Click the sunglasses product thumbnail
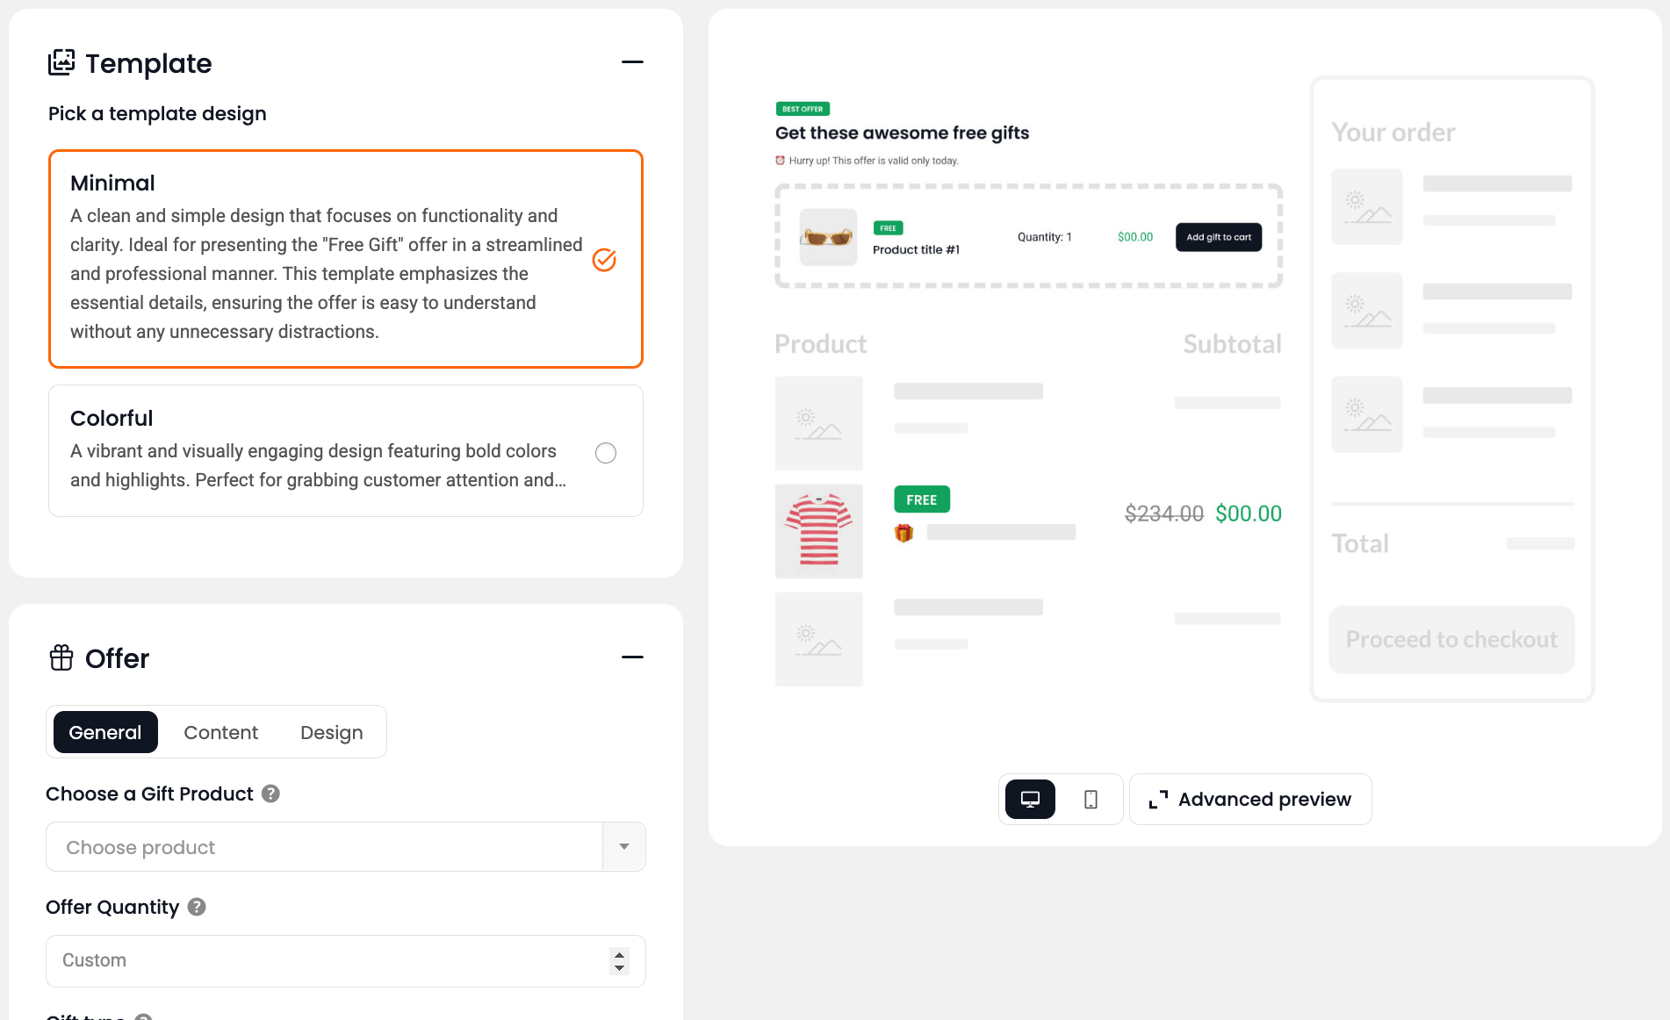Screen dimensions: 1670x1020 tap(828, 237)
